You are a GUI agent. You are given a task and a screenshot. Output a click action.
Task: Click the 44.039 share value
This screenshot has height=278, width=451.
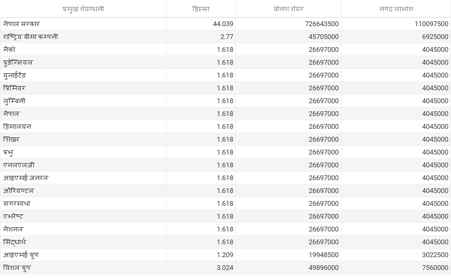click(x=223, y=24)
